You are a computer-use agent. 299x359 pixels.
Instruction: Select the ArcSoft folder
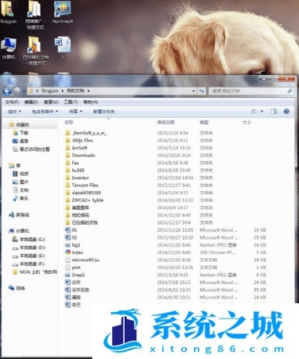(76, 148)
